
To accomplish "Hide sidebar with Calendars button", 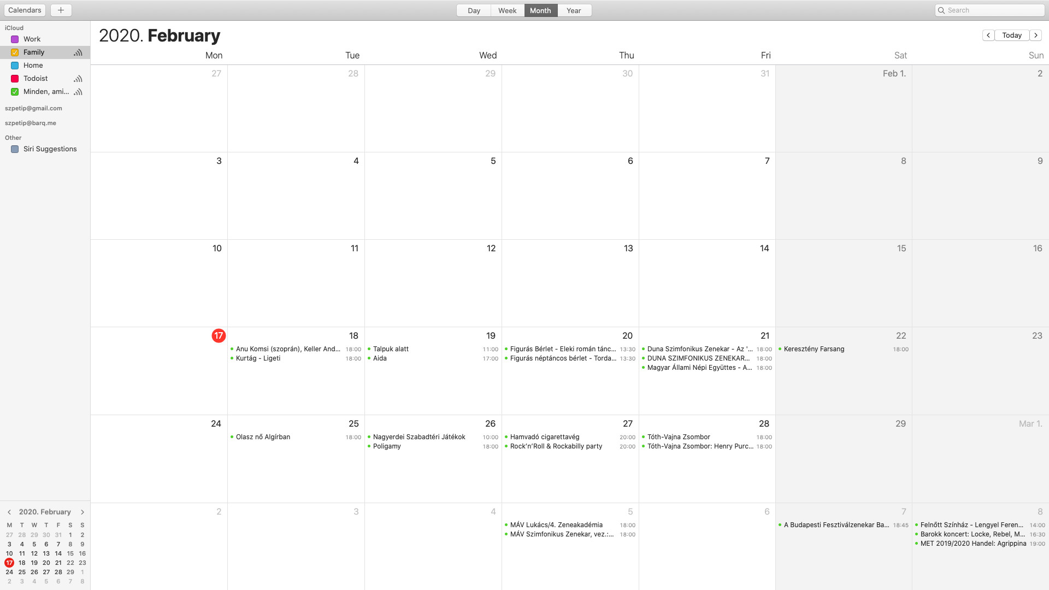I will point(25,10).
